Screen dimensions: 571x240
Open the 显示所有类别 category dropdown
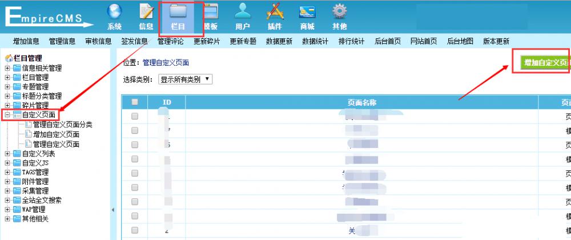coord(186,79)
